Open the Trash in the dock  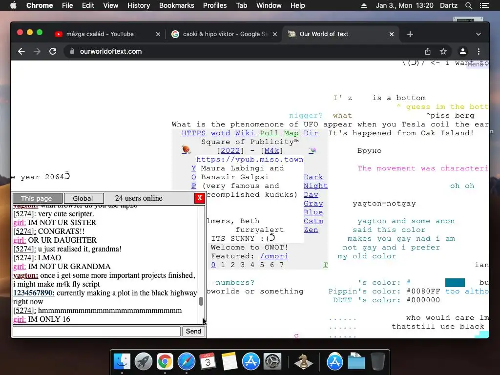pyautogui.click(x=378, y=362)
